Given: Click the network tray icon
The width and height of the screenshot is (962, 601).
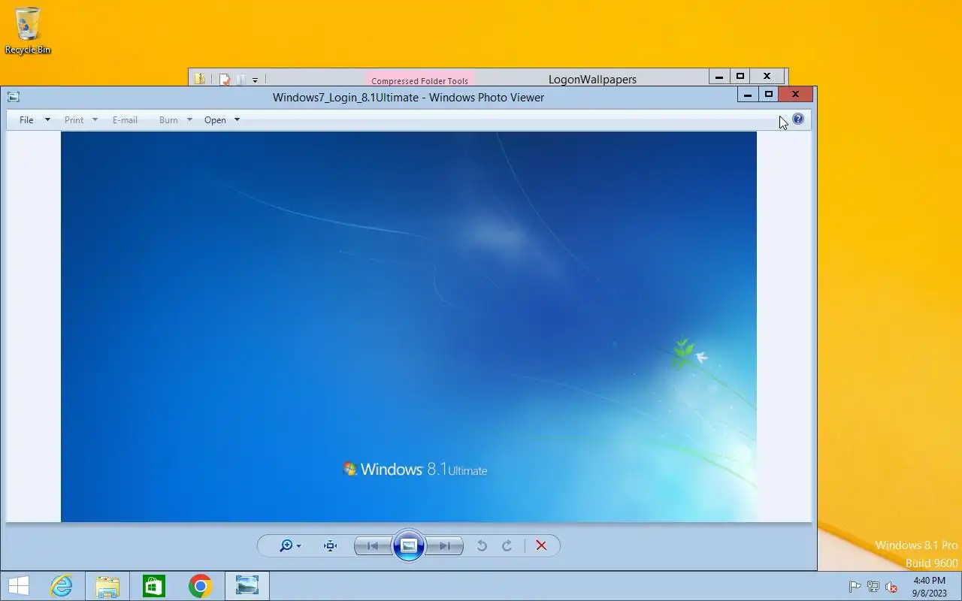Looking at the screenshot, I should tap(873, 587).
